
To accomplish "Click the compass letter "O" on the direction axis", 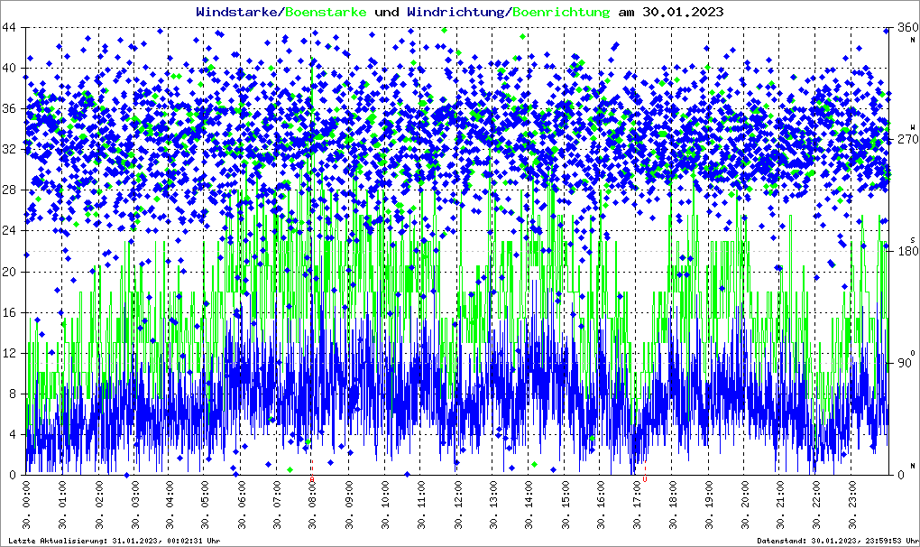I will (x=913, y=352).
